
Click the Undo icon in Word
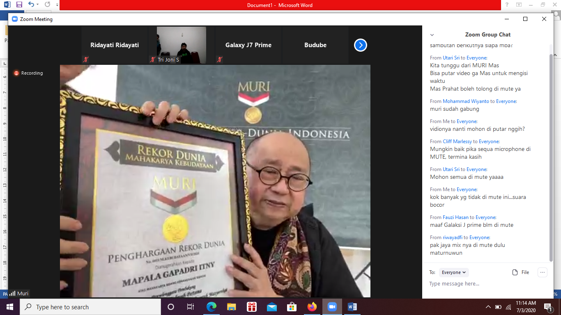[31, 5]
